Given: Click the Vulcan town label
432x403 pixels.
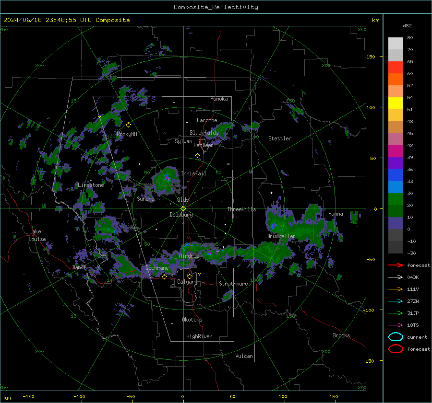Looking at the screenshot, I should click(x=244, y=356).
